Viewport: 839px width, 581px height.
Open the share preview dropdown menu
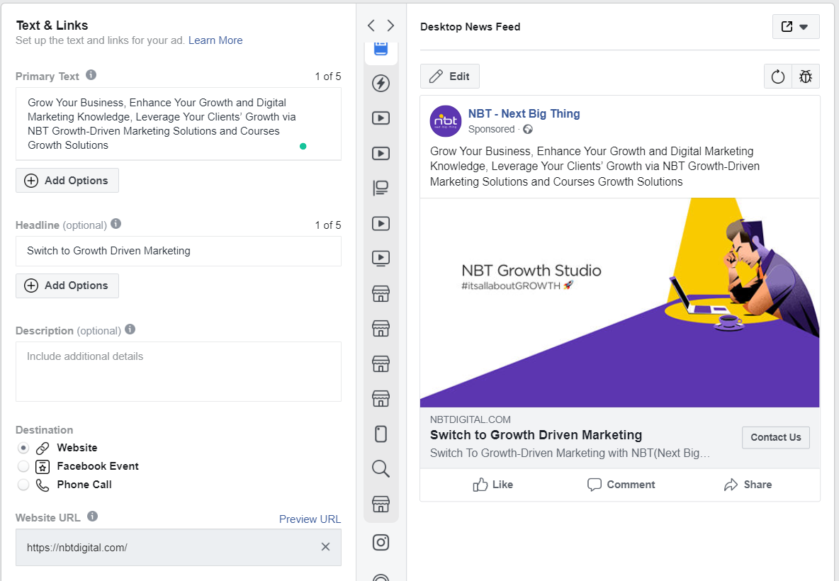pyautogui.click(x=796, y=27)
